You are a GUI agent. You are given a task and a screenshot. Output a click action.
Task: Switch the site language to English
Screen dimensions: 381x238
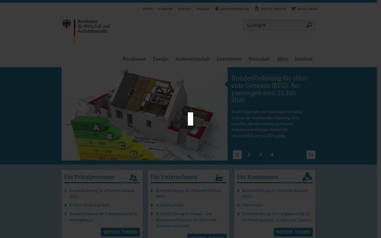click(203, 9)
